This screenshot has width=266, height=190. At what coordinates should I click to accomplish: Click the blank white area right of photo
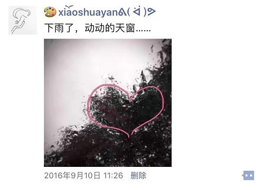pyautogui.click(x=217, y=102)
